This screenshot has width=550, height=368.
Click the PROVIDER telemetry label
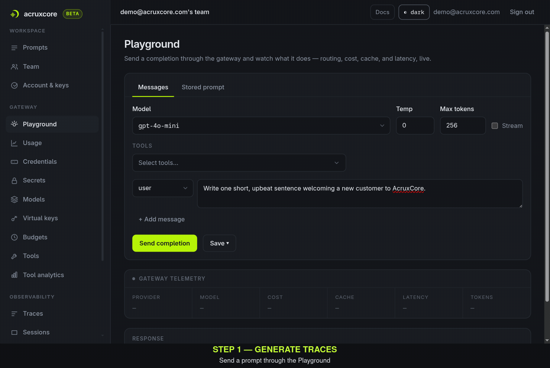(x=146, y=297)
